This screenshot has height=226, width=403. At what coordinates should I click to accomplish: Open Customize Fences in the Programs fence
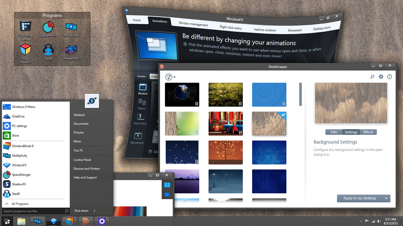click(x=25, y=31)
